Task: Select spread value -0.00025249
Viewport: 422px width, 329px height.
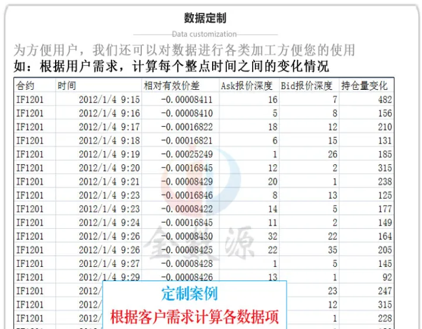Action: [x=187, y=154]
